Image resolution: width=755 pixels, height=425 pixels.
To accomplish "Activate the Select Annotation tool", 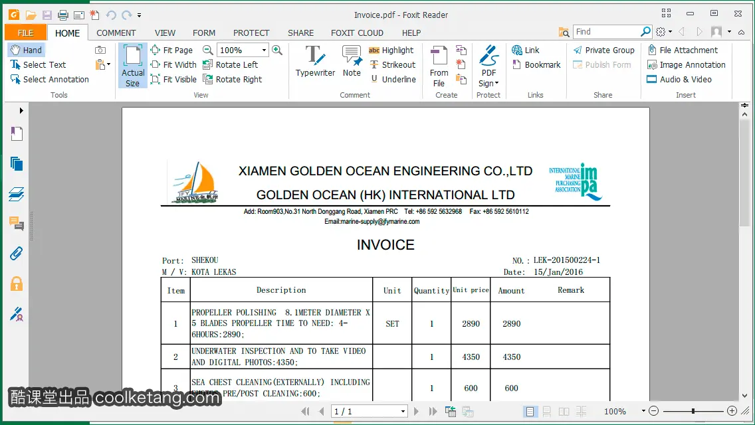I will coord(50,80).
